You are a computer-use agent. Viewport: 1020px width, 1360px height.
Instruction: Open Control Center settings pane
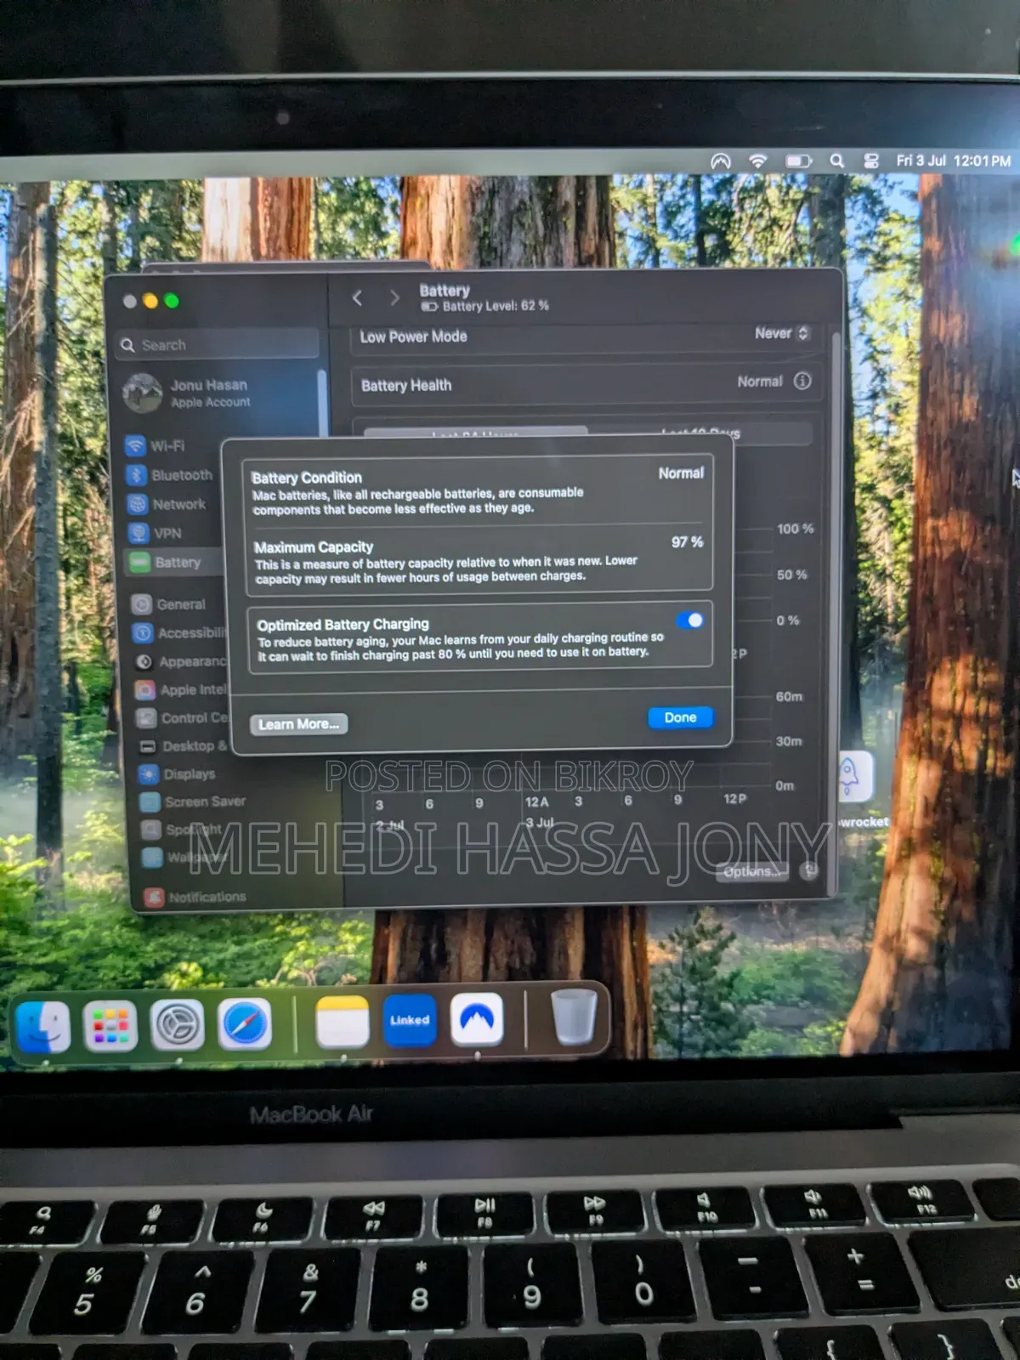(x=183, y=718)
